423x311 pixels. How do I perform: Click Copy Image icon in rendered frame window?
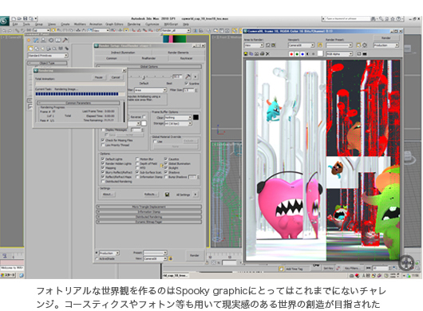(x=251, y=54)
